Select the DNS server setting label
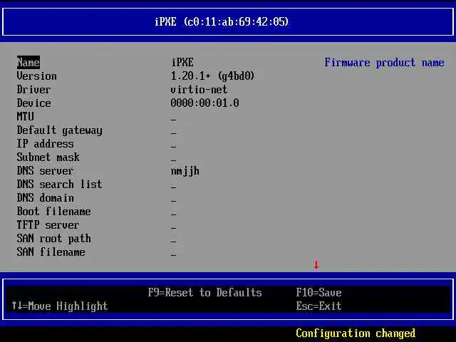The height and width of the screenshot is (342, 456). pos(45,171)
